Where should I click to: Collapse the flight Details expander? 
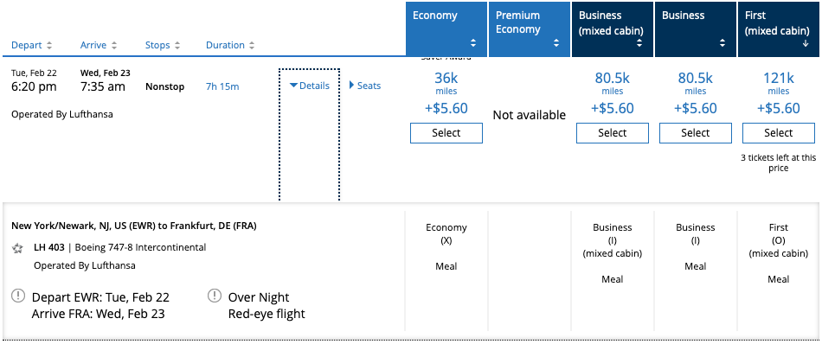pos(309,86)
